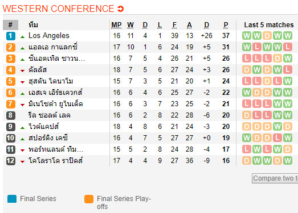The image size is (298, 213).
Task: Click green up arrow beside Los Angeles
Action: click(22, 37)
